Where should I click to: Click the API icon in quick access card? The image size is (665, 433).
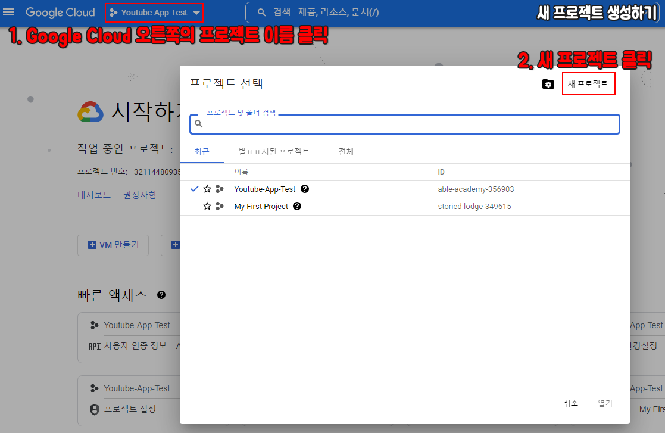[95, 347]
